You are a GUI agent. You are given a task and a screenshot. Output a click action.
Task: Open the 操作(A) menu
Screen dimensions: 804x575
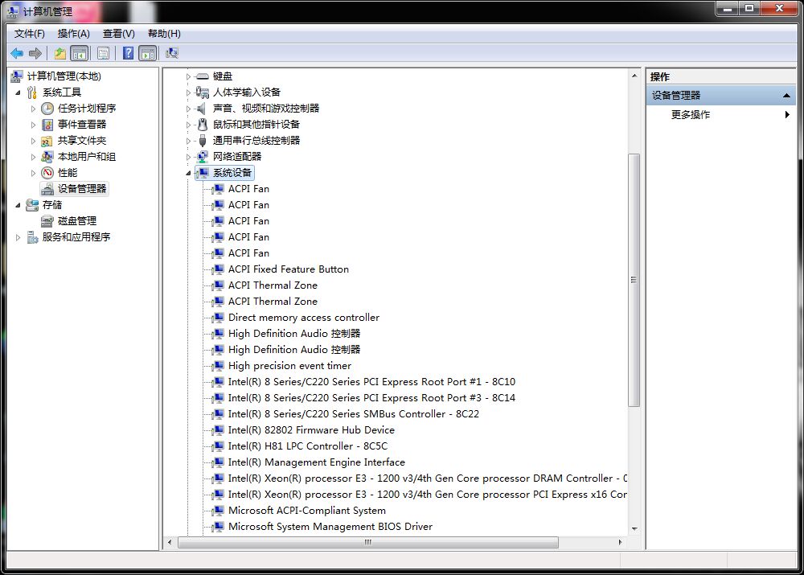tap(73, 33)
